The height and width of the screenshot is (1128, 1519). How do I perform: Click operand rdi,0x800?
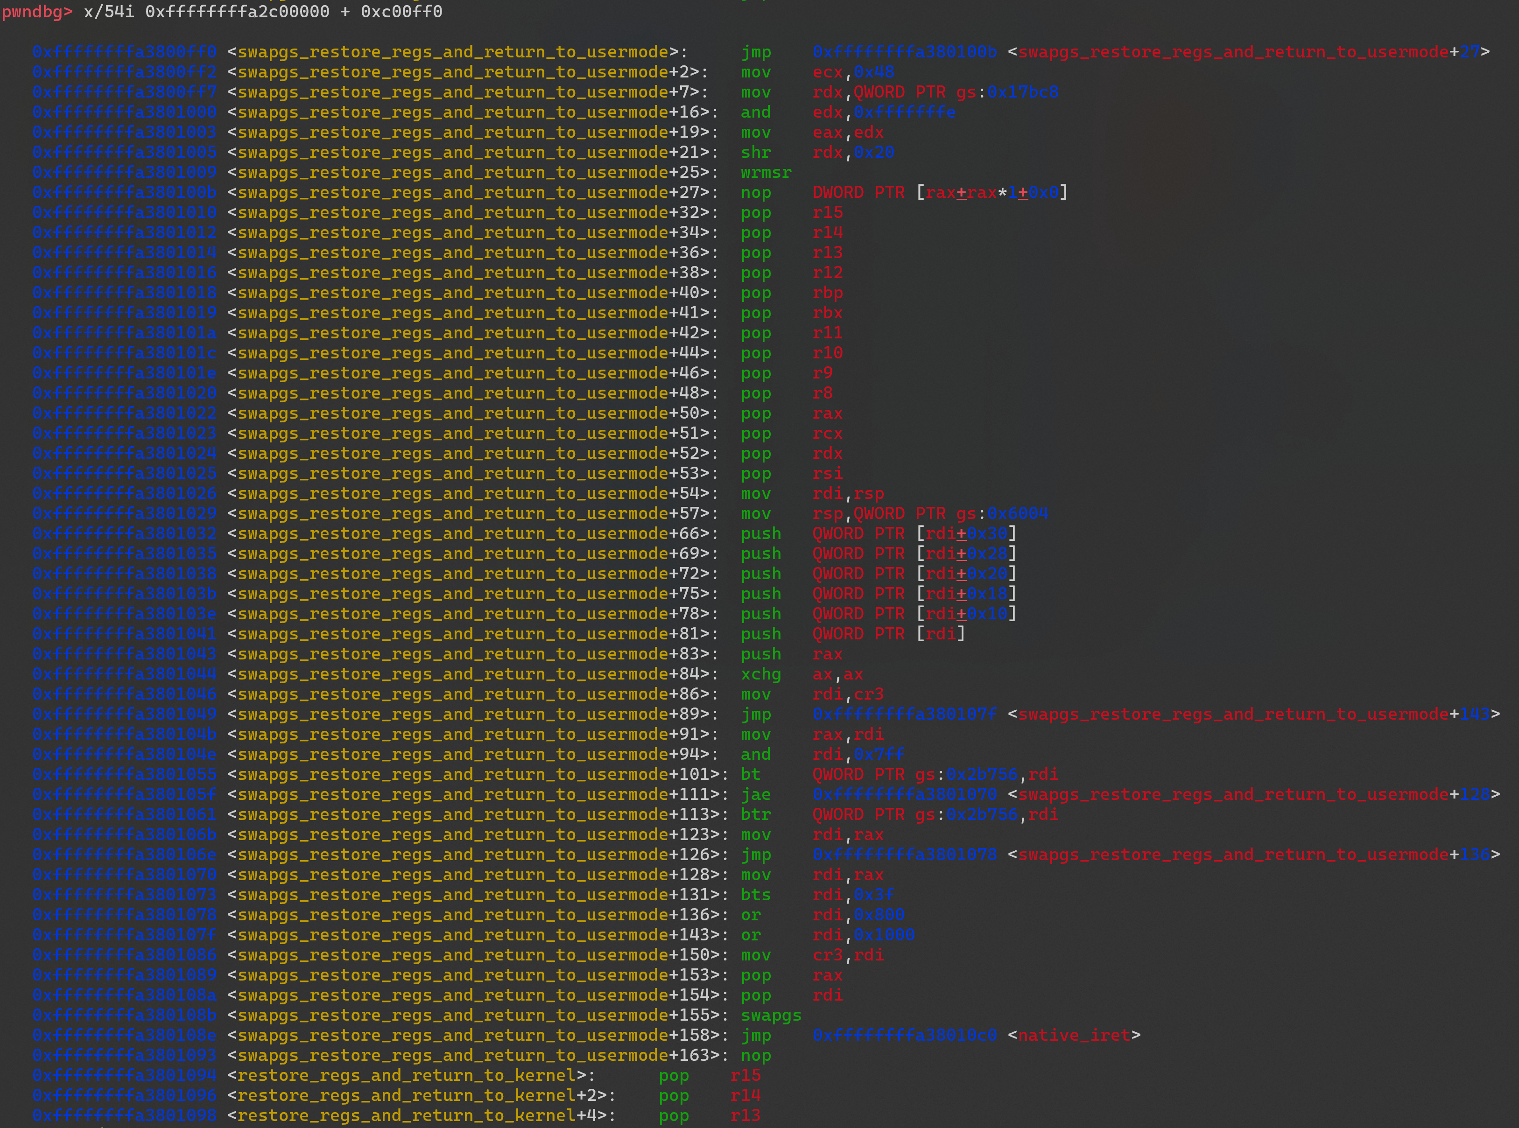tap(858, 915)
